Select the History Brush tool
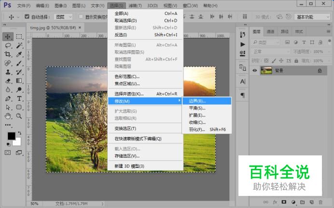This screenshot has width=334, height=208. (x=19, y=72)
